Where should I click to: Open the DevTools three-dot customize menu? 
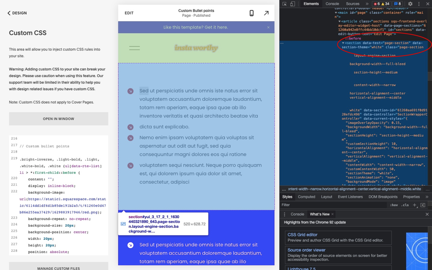coord(419,3)
